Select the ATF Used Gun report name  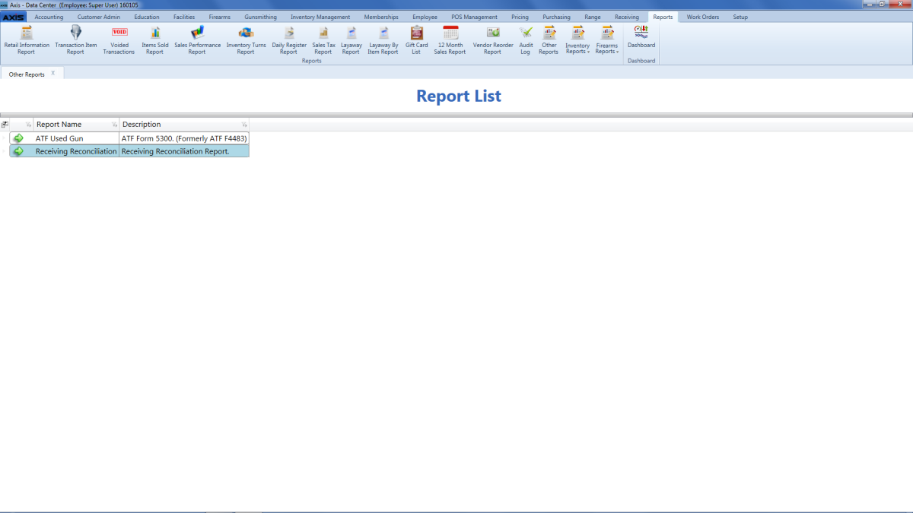pyautogui.click(x=59, y=138)
